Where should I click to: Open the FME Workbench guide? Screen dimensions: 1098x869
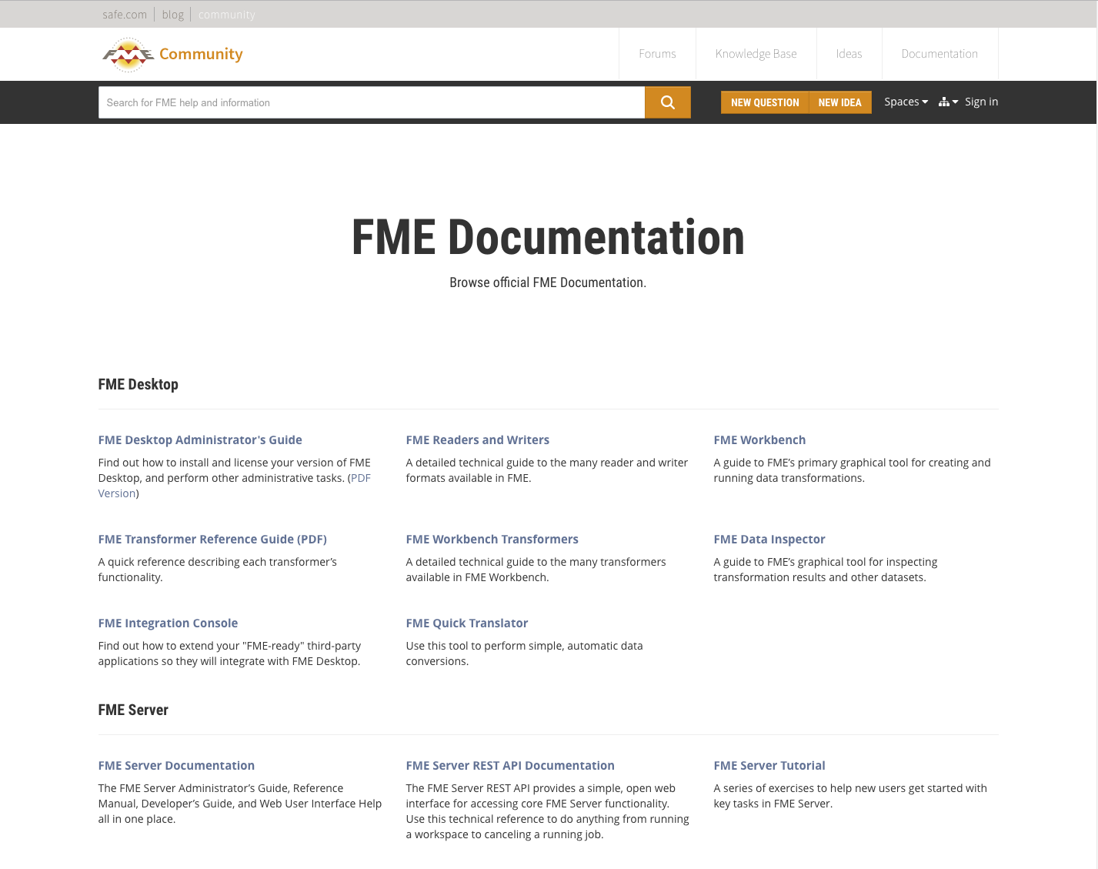point(759,440)
